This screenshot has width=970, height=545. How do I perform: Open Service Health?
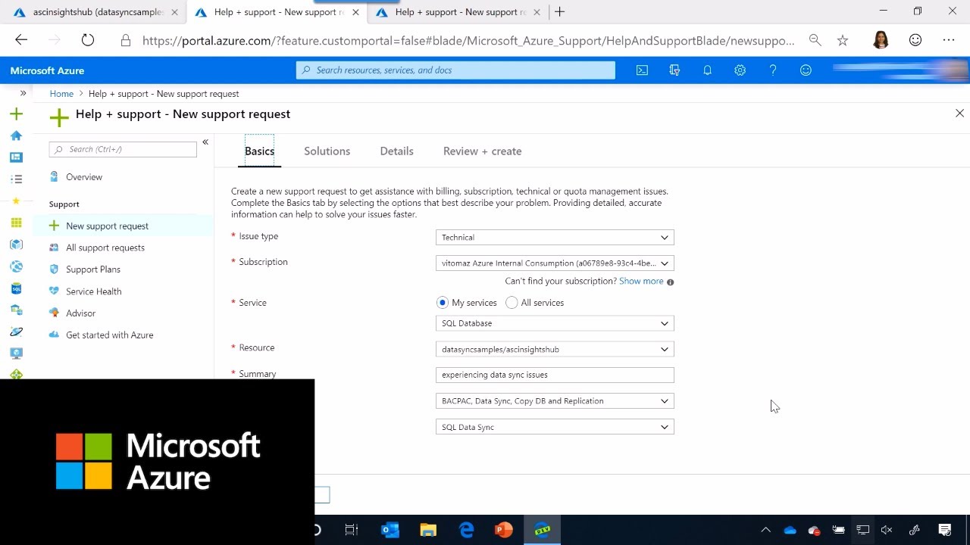93,291
